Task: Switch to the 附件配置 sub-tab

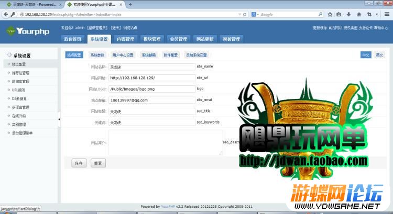Action: (x=170, y=55)
